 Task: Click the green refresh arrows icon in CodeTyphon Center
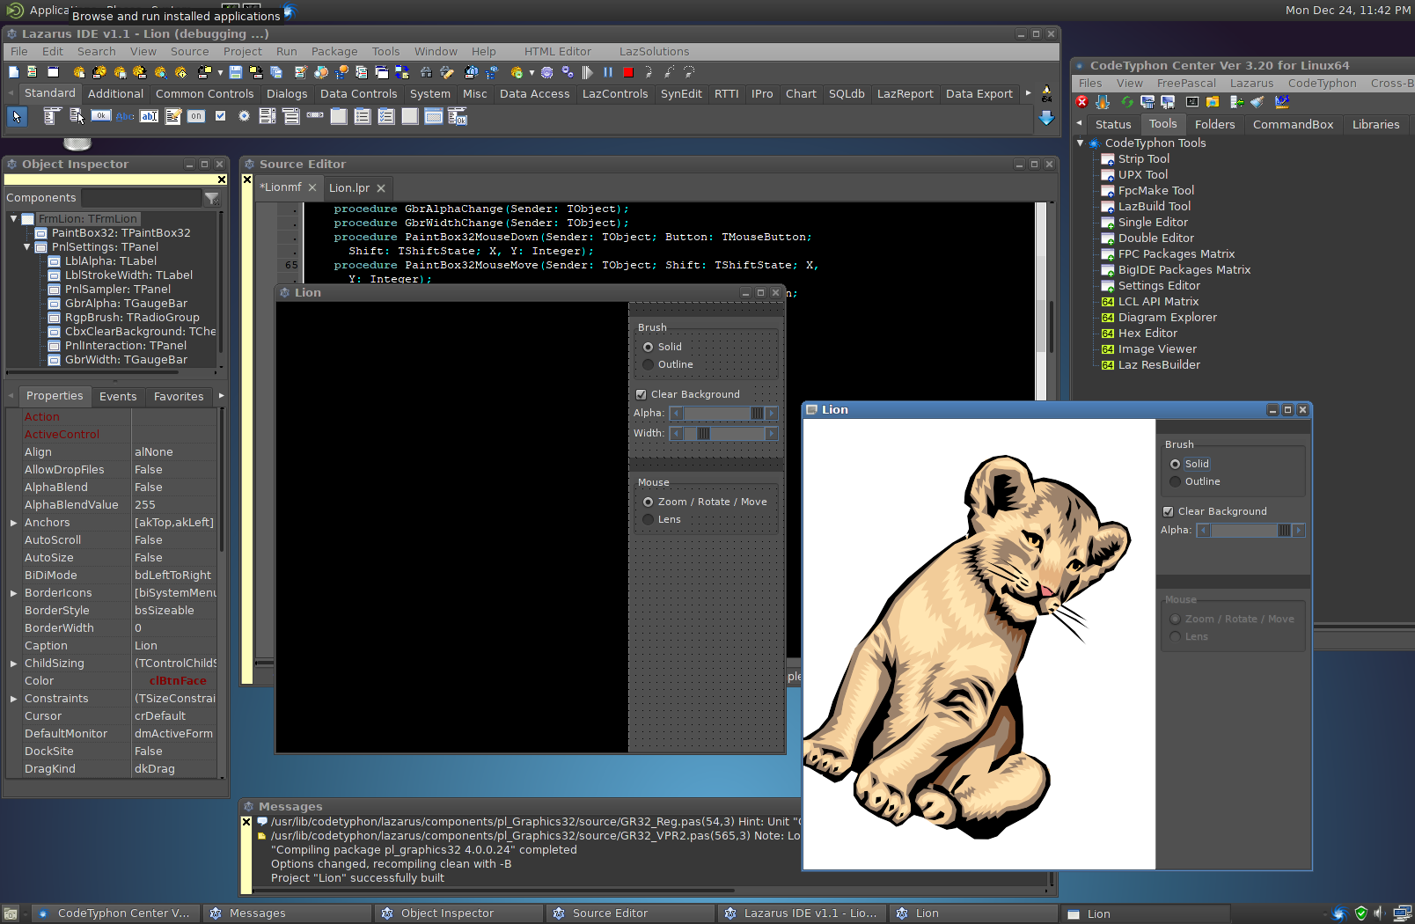coord(1126,102)
